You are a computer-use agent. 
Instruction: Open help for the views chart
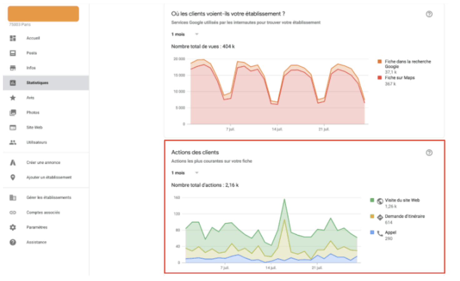coord(429,14)
